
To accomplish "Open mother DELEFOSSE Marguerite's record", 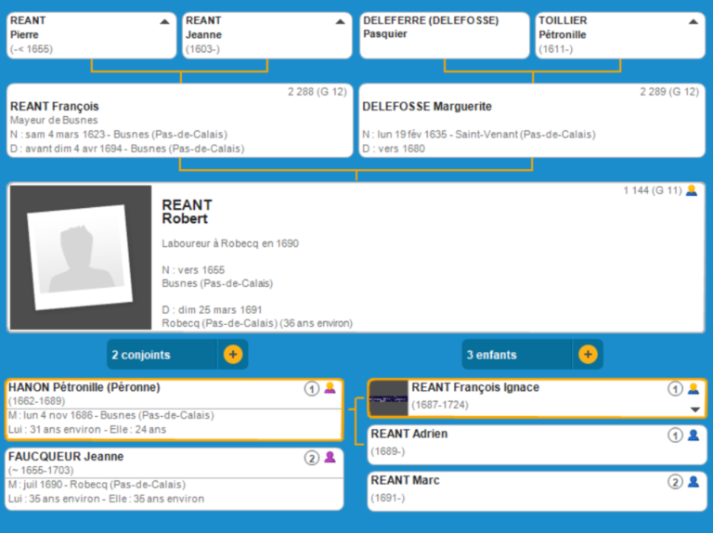I will [532, 121].
